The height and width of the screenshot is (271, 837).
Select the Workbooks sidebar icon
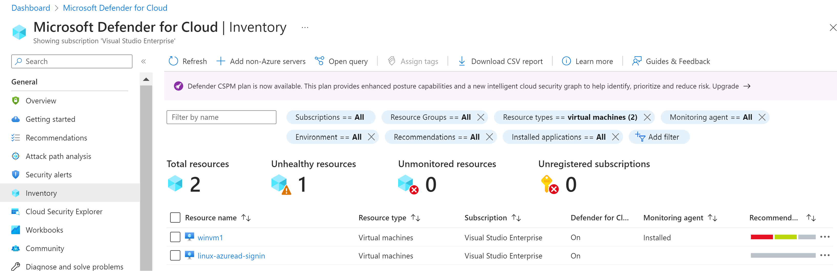tap(15, 230)
